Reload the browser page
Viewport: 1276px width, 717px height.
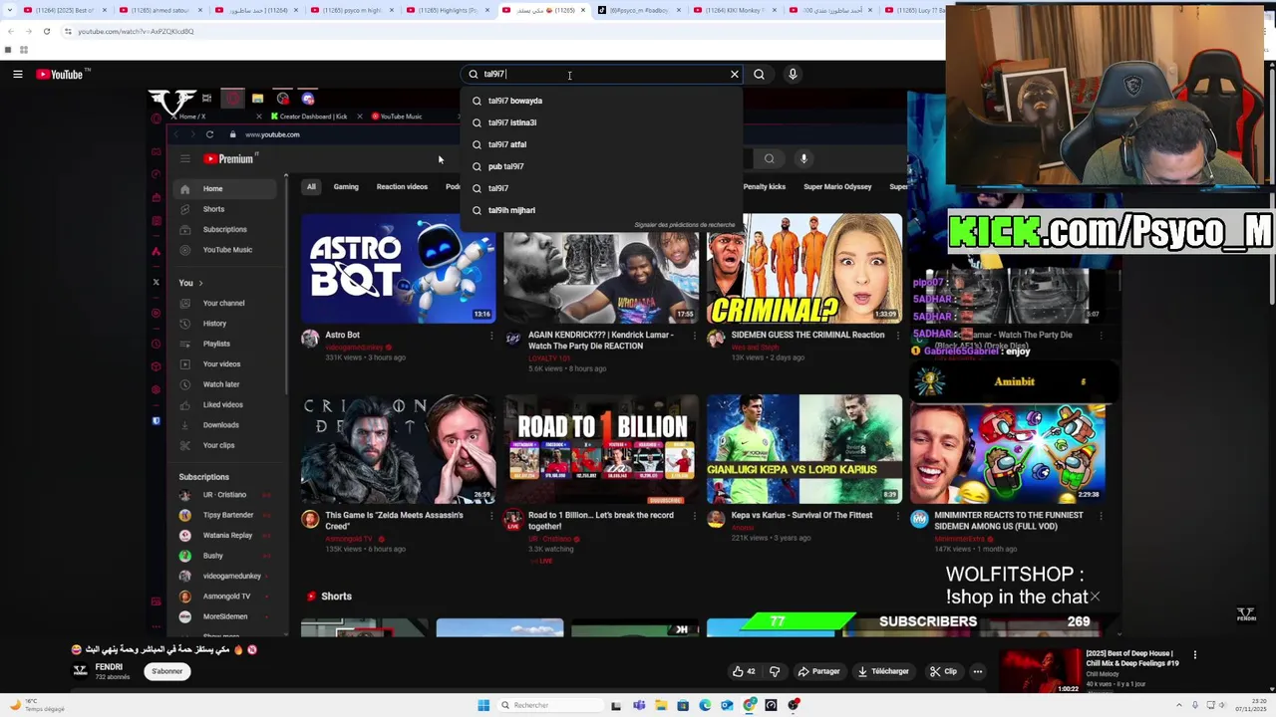click(x=46, y=31)
